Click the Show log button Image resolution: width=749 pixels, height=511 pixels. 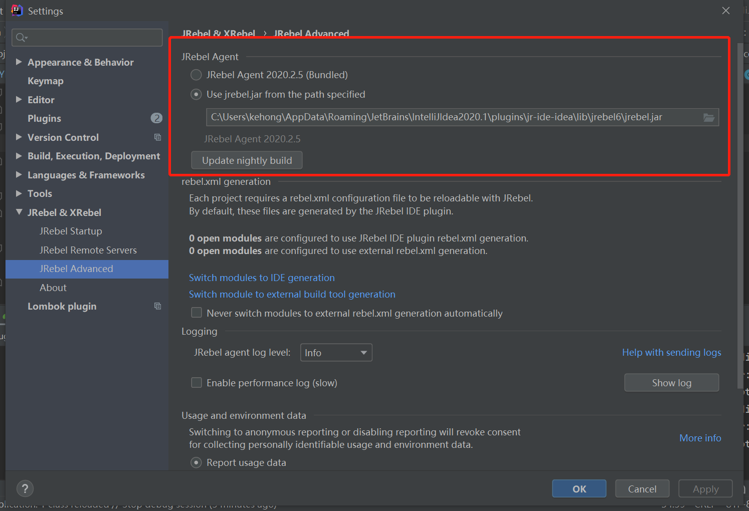coord(672,383)
